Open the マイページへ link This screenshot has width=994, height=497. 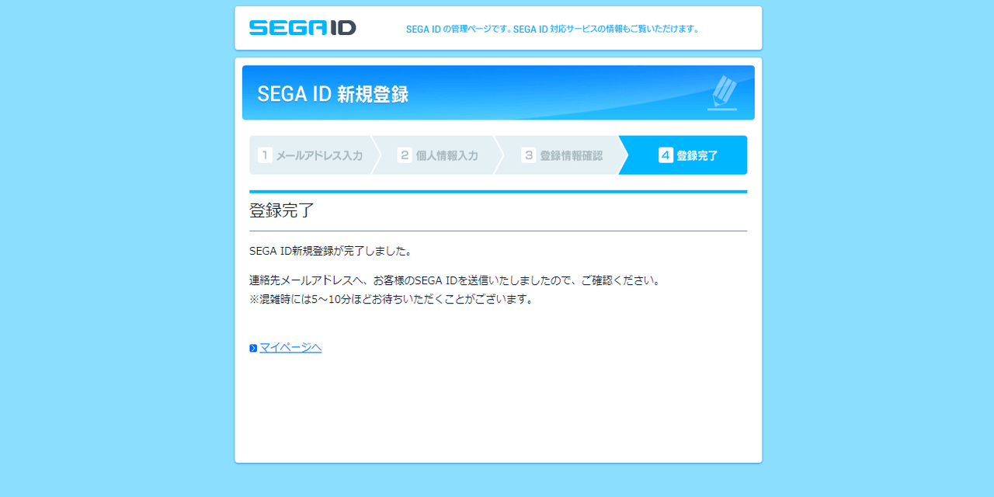coord(289,347)
